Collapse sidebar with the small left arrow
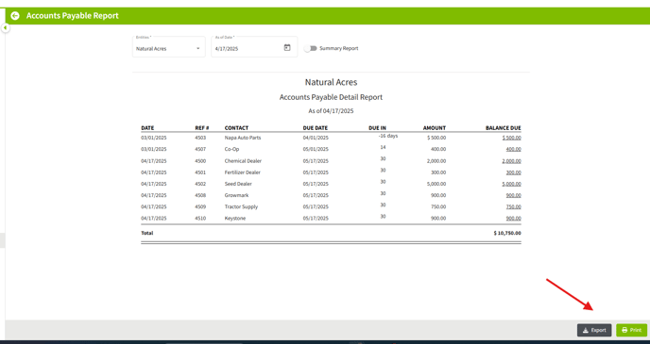The width and height of the screenshot is (650, 344). (5, 27)
